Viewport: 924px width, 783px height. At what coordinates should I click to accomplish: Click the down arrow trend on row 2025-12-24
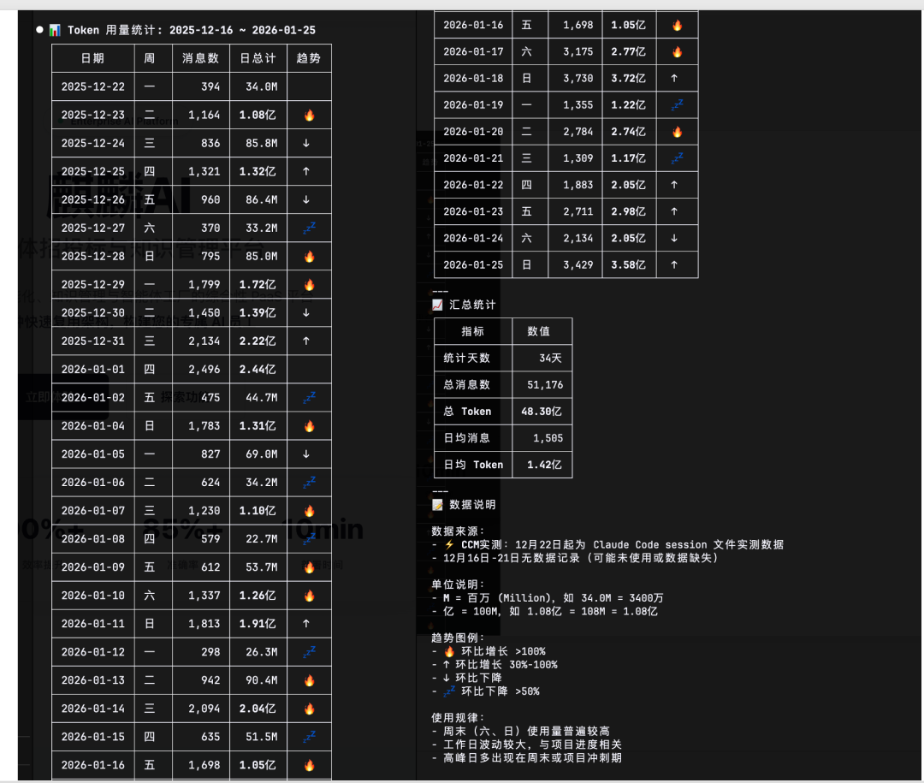coord(308,143)
